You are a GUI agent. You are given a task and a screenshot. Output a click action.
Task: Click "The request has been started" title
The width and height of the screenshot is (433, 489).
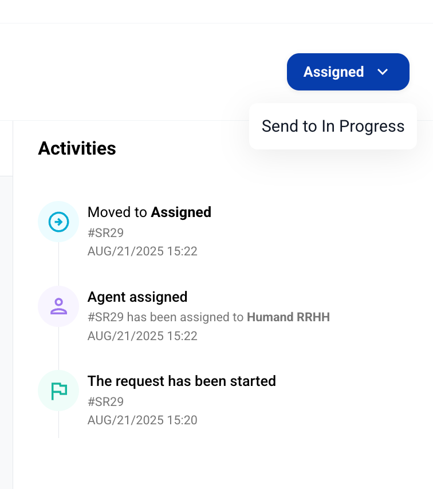click(182, 381)
